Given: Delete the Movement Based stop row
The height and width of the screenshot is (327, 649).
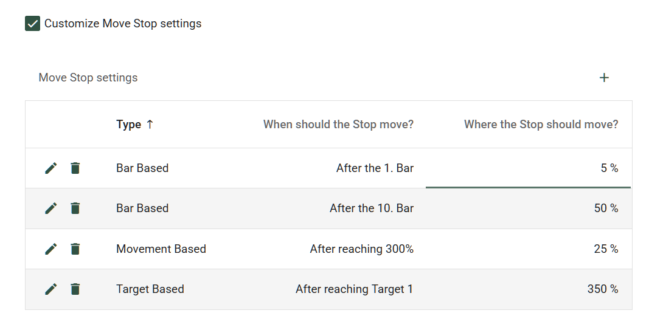Looking at the screenshot, I should 75,249.
